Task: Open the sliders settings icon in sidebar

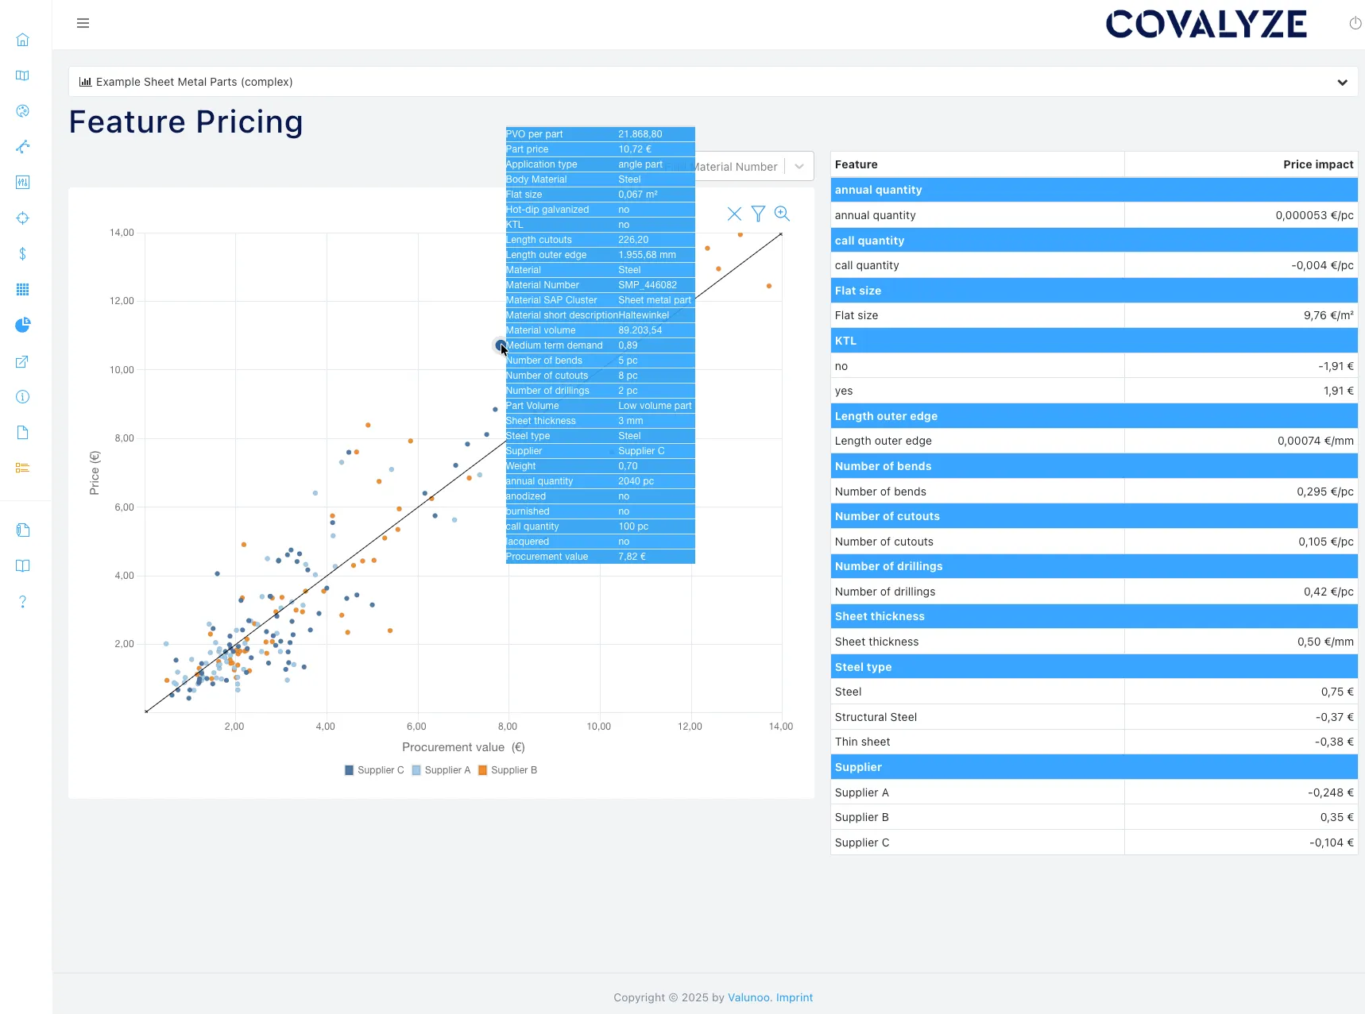Action: (22, 183)
